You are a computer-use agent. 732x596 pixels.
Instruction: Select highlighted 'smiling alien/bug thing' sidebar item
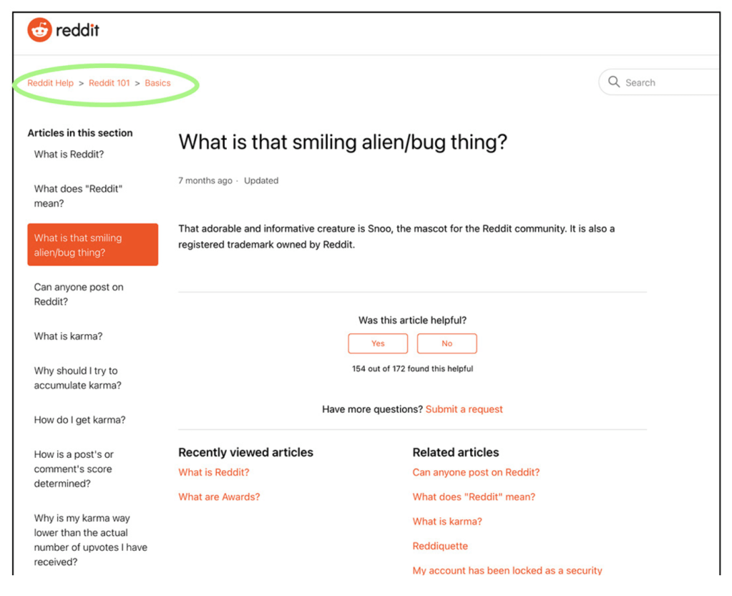click(x=92, y=245)
